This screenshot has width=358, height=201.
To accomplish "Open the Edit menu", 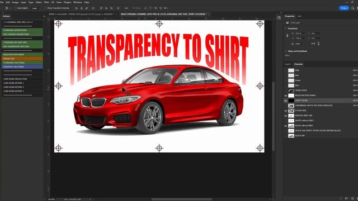I will point(7,2).
